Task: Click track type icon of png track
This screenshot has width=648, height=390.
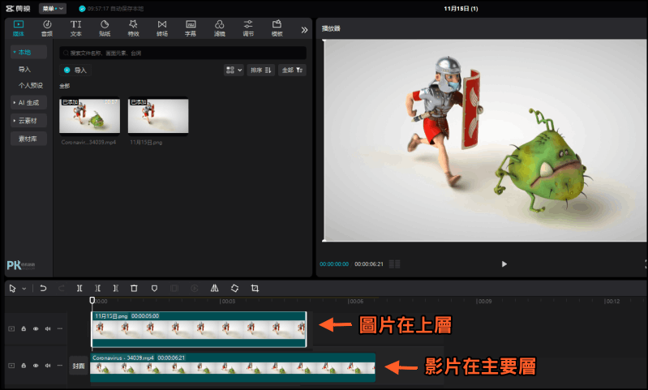Action: 11,329
